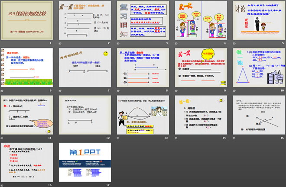This screenshot has height=187, width=286.
Task: Click the animation star icon under slide 13
Action: tap(118, 138)
